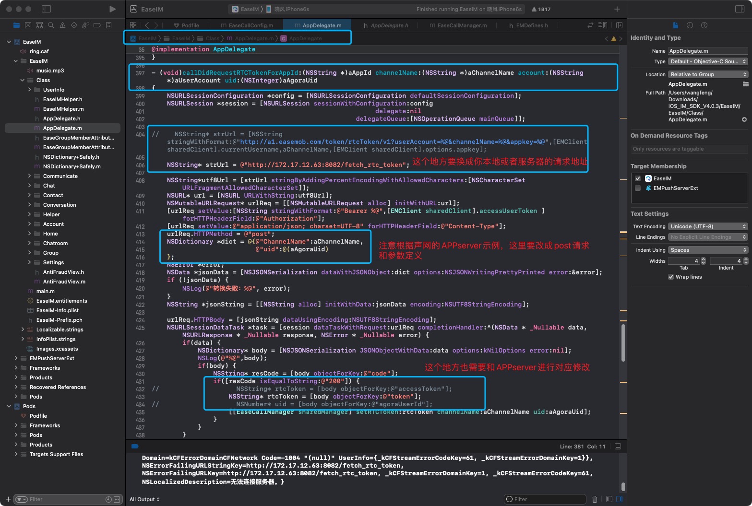The height and width of the screenshot is (506, 752).
Task: Toggle the Wrap lines checkbox
Action: click(671, 277)
